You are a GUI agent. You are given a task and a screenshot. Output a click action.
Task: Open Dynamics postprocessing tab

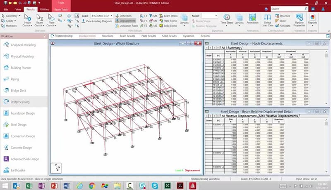click(189, 36)
